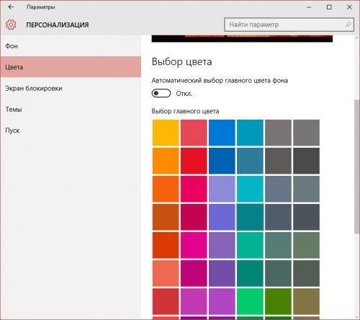
Task: Choose the olive brown swatch, seventh row
Action: click(x=306, y=301)
